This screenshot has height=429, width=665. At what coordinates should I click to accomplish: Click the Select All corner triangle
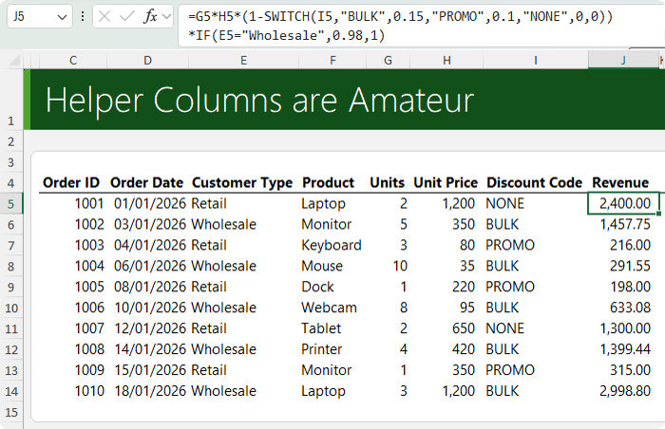15,60
